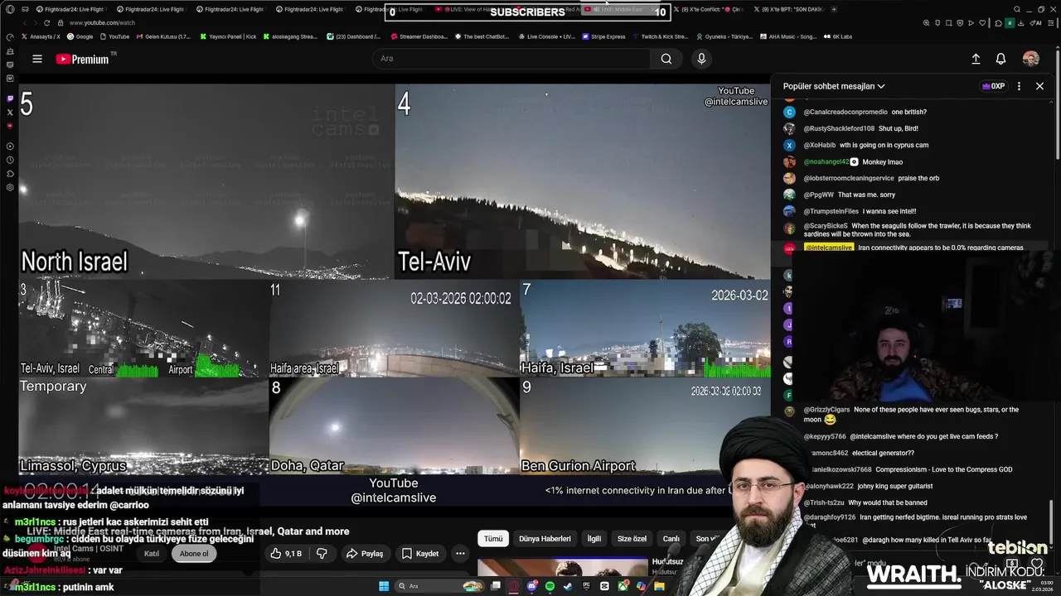Image resolution: width=1061 pixels, height=596 pixels.
Task: Dislike the video with thumbs-down
Action: pos(322,553)
